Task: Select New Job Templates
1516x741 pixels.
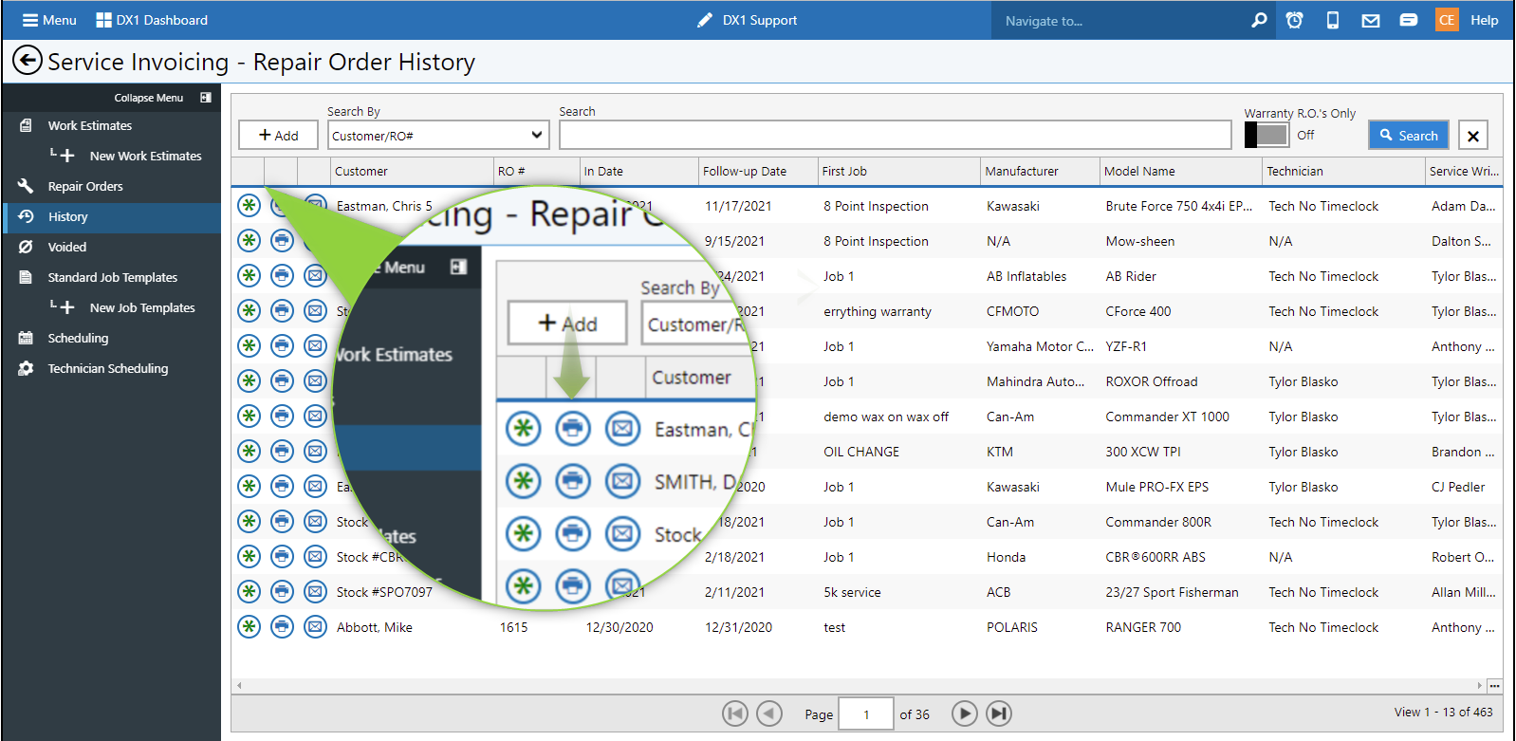Action: (x=142, y=307)
